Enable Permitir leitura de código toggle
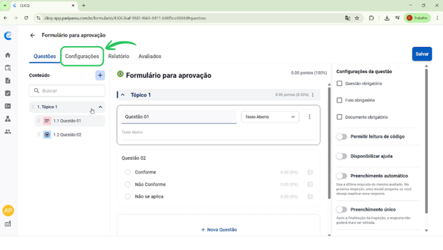 (342, 136)
